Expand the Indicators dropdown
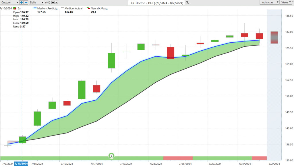294x167 pixels. [270, 2]
